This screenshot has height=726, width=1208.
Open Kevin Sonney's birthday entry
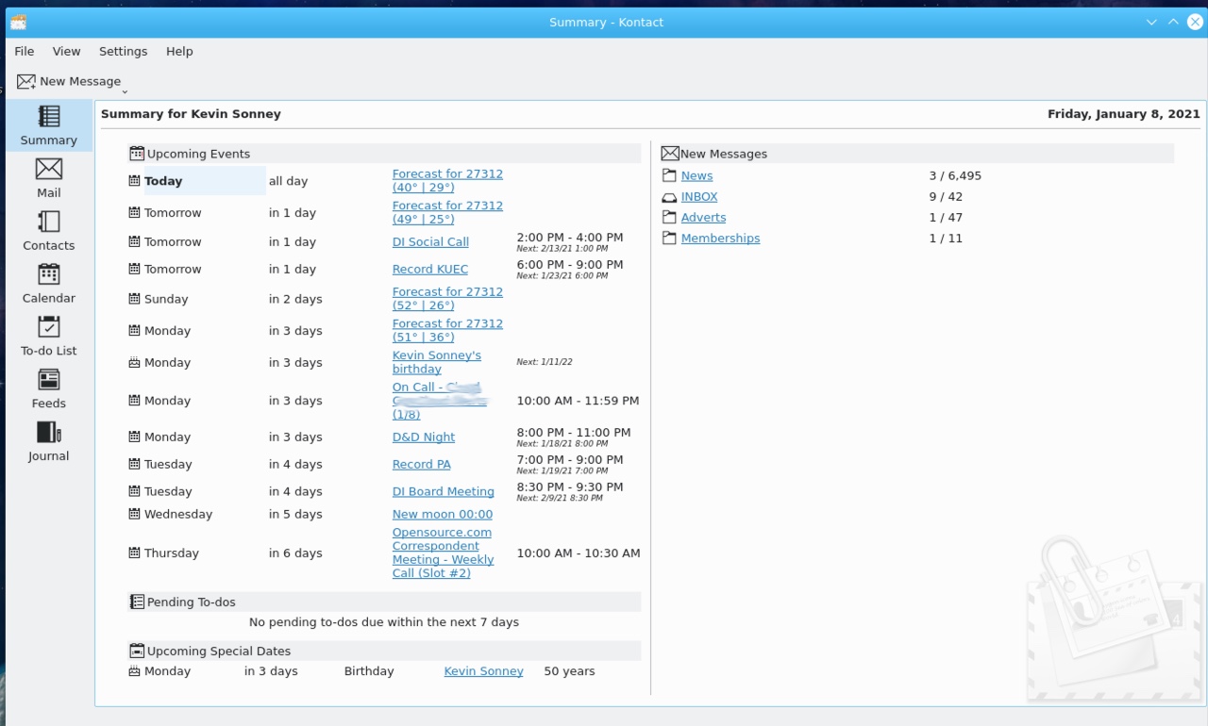[436, 362]
